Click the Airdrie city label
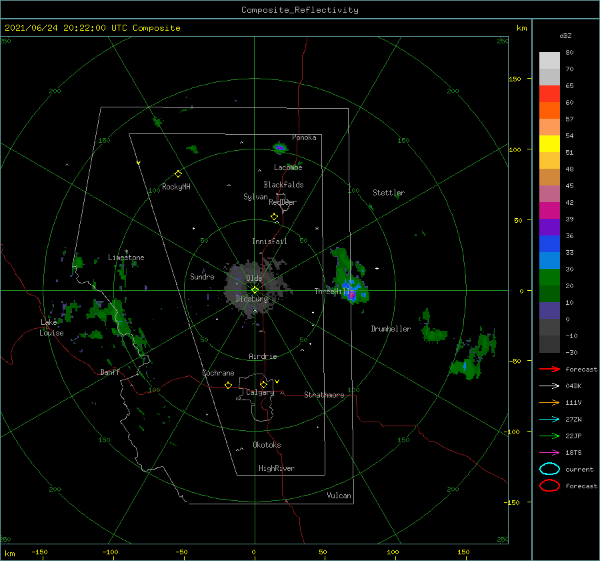This screenshot has width=600, height=561. 263,356
